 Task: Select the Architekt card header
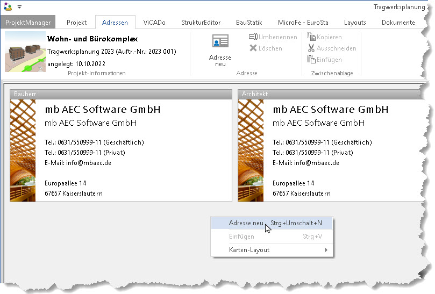[331, 94]
